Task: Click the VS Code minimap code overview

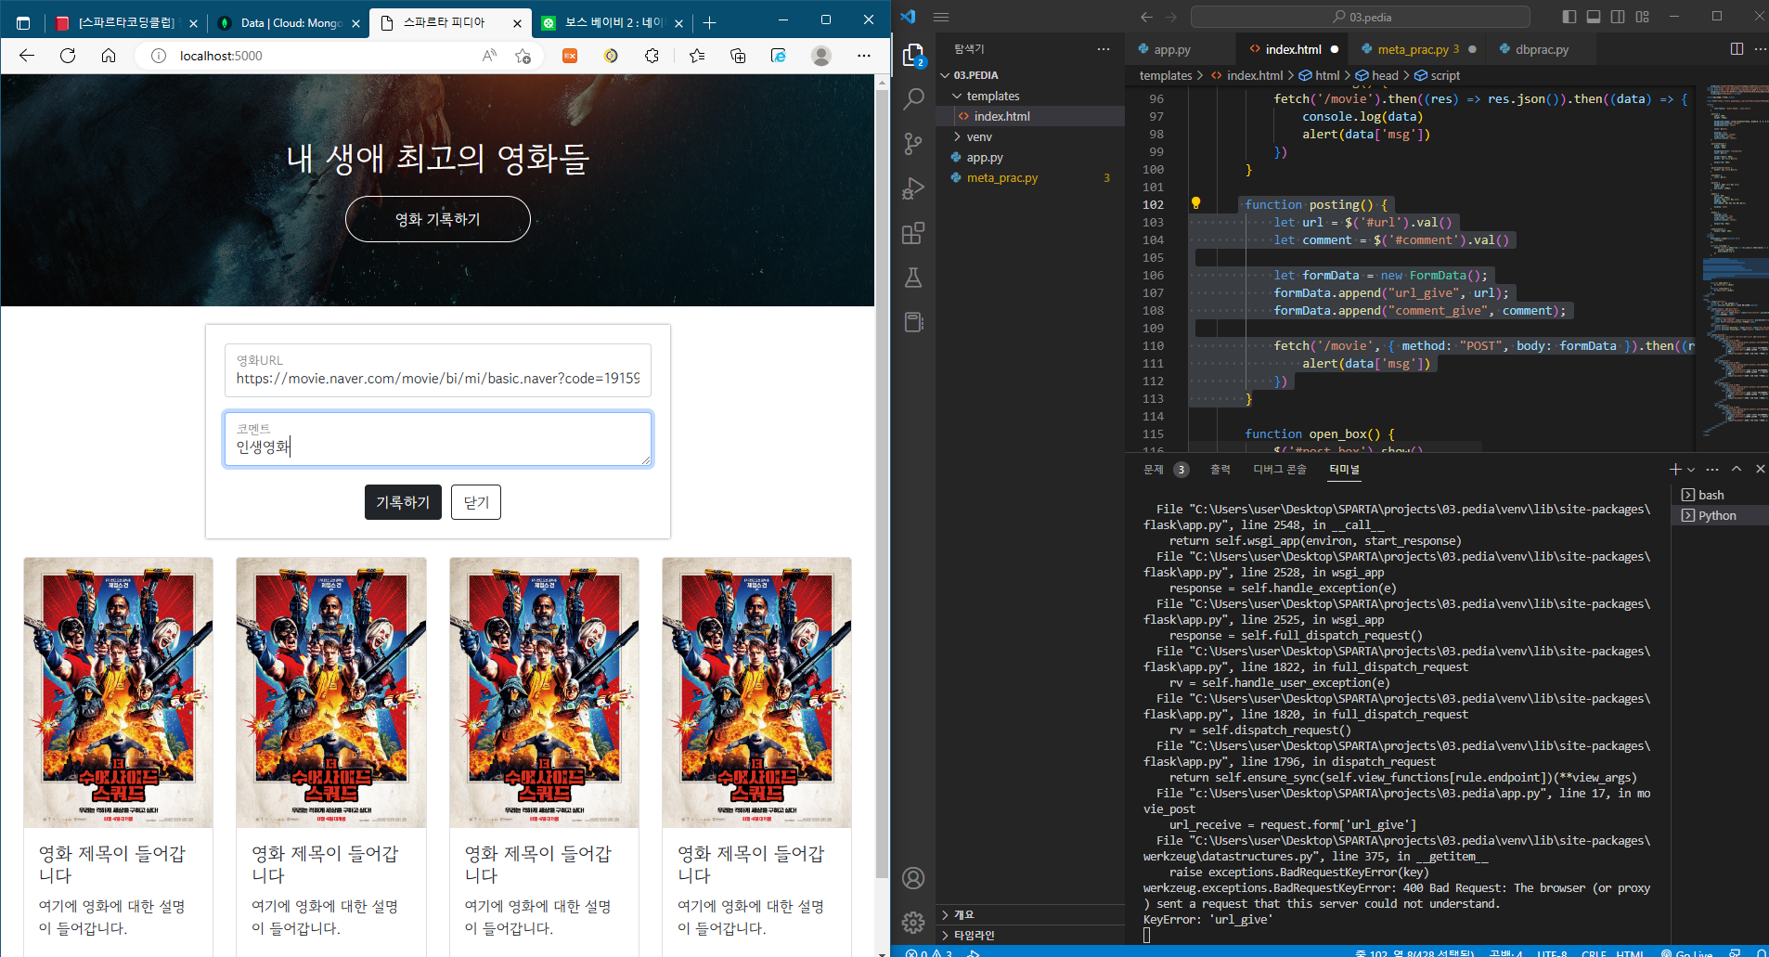Action: click(x=1735, y=260)
